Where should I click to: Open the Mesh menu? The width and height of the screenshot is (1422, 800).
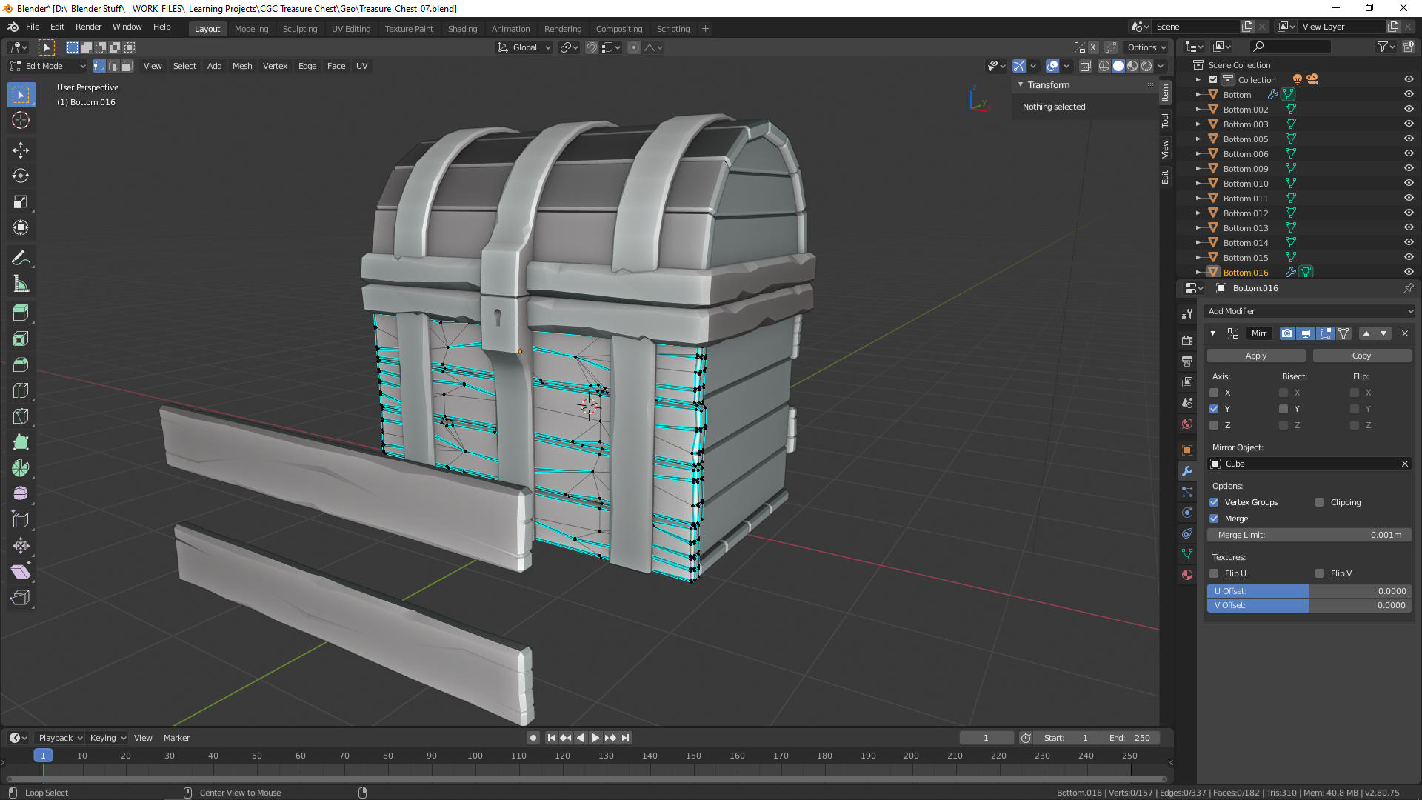pyautogui.click(x=242, y=66)
